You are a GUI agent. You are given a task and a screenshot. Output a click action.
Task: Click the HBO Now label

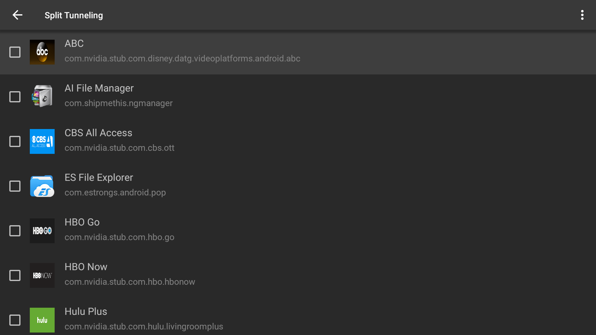click(86, 267)
